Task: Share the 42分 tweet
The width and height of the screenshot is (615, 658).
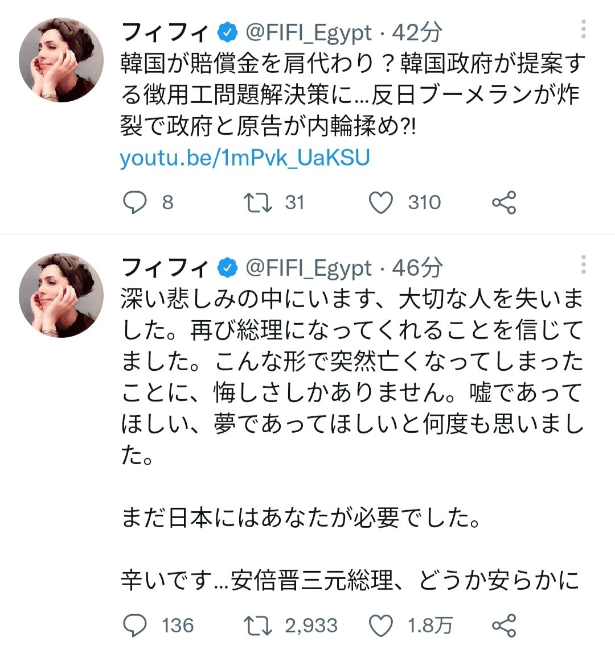Action: click(504, 202)
